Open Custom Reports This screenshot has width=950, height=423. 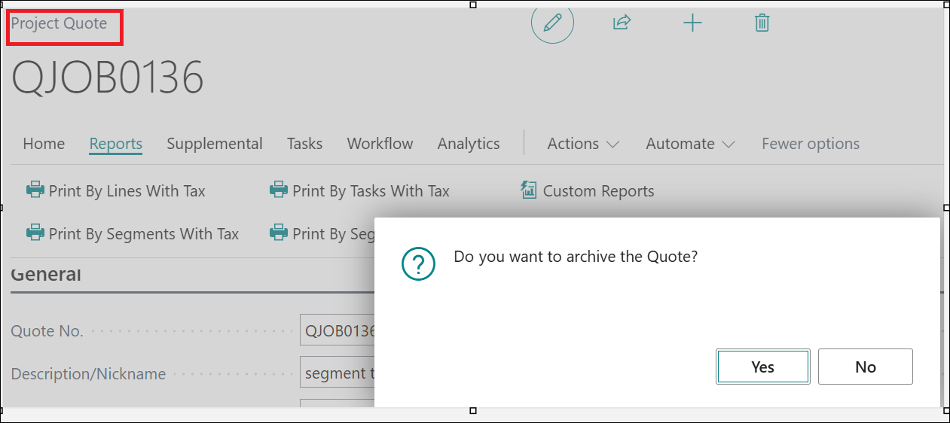click(x=588, y=191)
